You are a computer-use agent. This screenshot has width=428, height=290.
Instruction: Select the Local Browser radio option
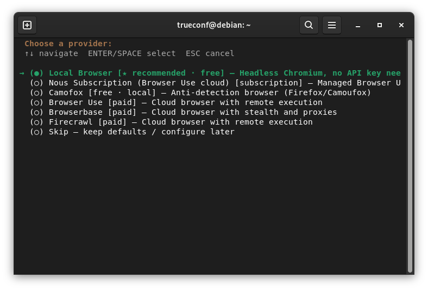pyautogui.click(x=36, y=73)
